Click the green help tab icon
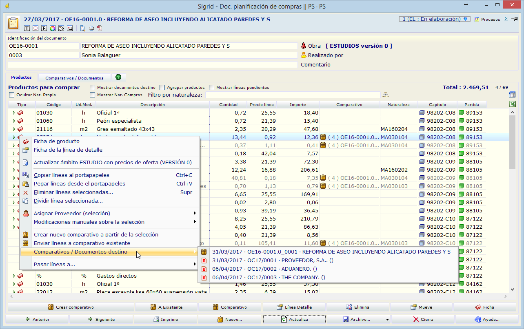Image resolution: width=524 pixels, height=329 pixels. (118, 77)
